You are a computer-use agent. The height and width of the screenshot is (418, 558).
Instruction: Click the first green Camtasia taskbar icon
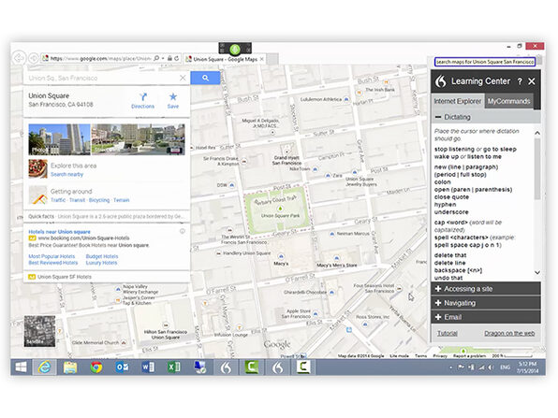[x=252, y=368]
